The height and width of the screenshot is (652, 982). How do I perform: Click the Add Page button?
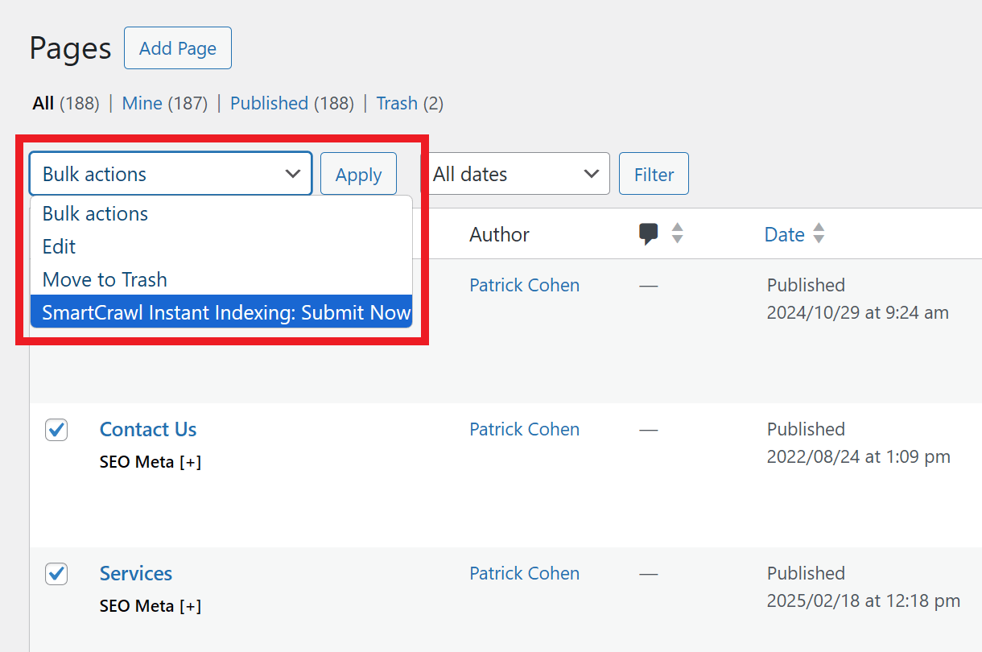click(x=178, y=48)
